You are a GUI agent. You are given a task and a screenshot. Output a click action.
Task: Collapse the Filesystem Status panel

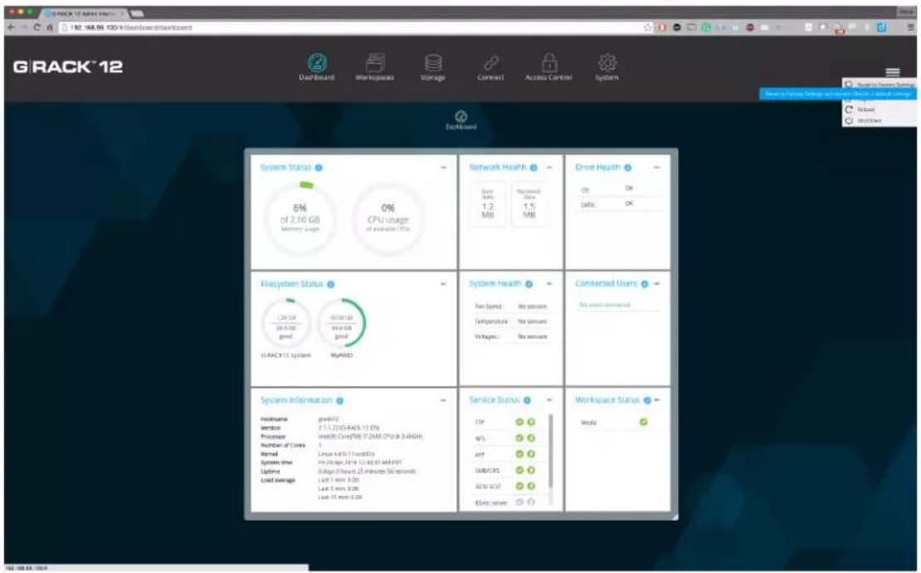coord(443,284)
